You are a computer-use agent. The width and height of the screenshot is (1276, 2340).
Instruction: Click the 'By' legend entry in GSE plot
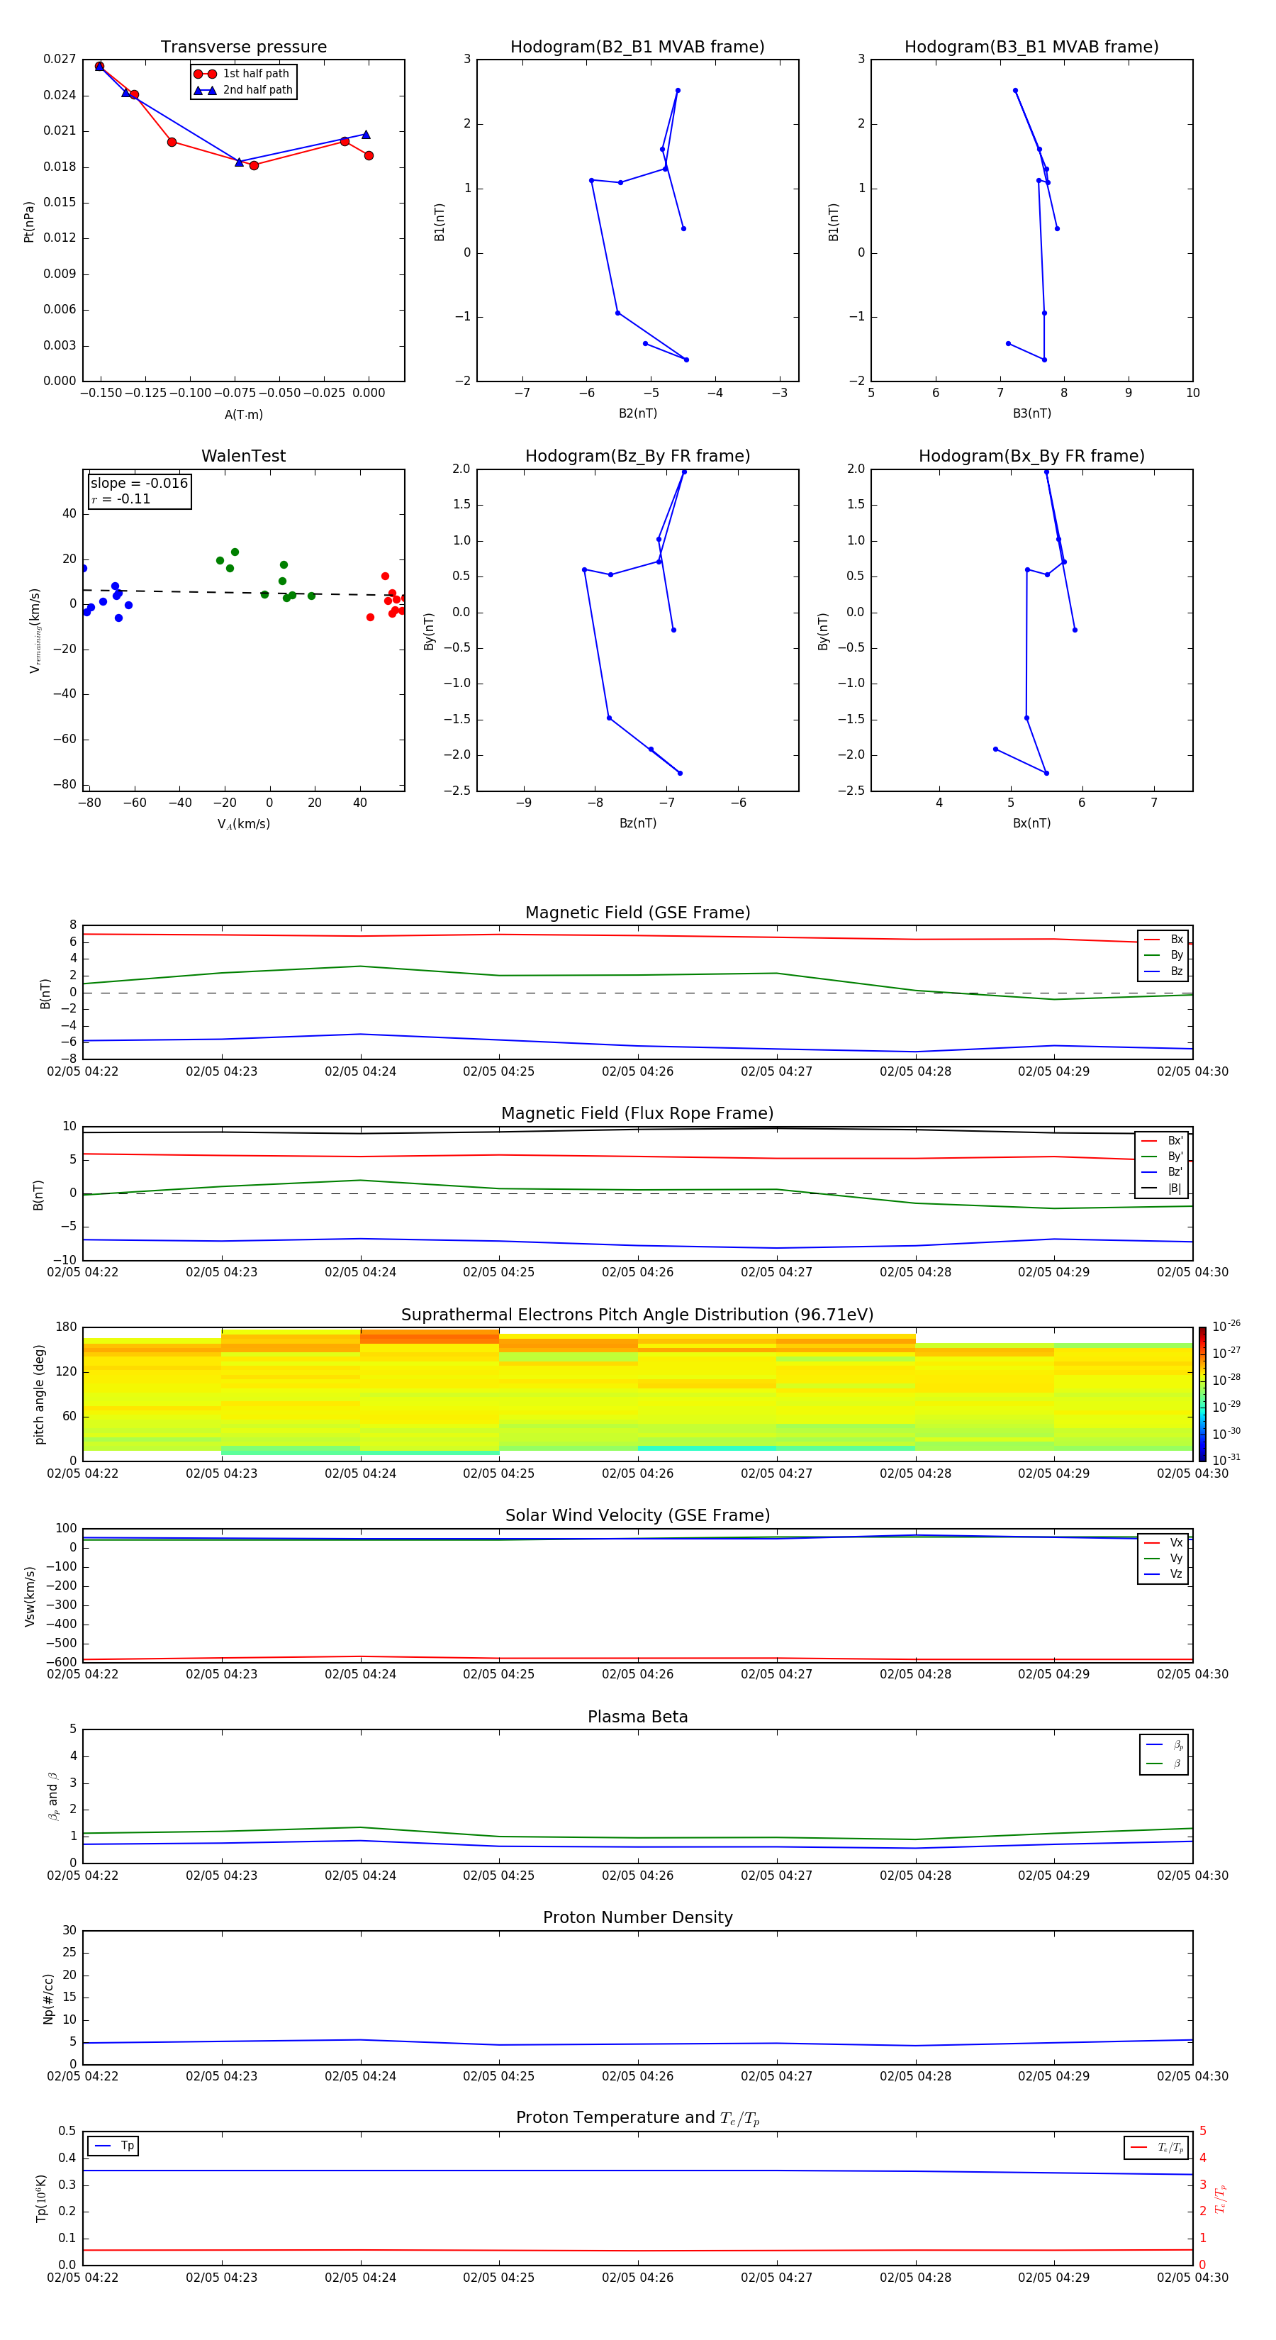point(1163,956)
